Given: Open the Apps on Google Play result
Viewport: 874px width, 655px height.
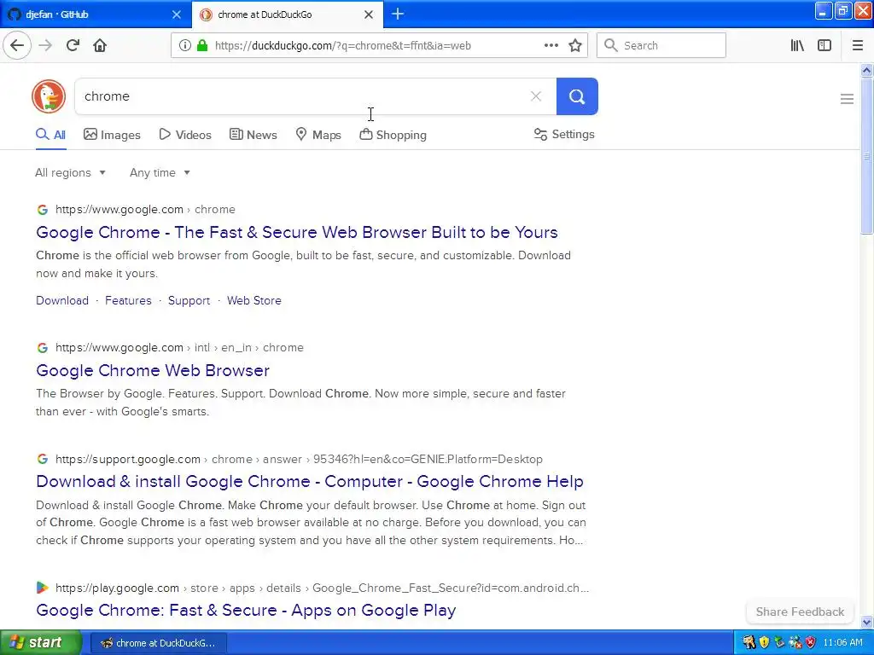Looking at the screenshot, I should [x=246, y=610].
